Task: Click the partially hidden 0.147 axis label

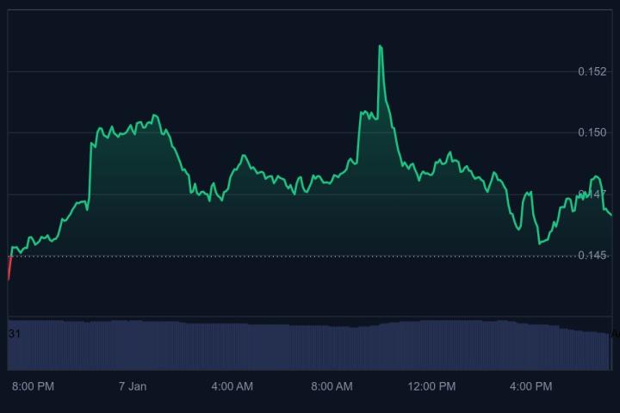Action: (x=592, y=194)
